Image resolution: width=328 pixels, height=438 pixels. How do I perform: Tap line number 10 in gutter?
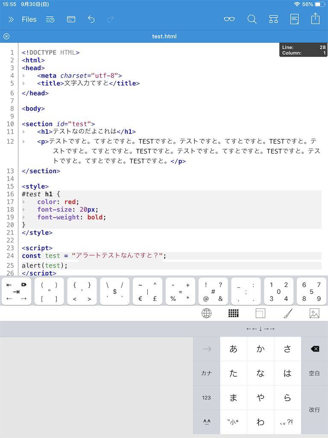(10, 124)
